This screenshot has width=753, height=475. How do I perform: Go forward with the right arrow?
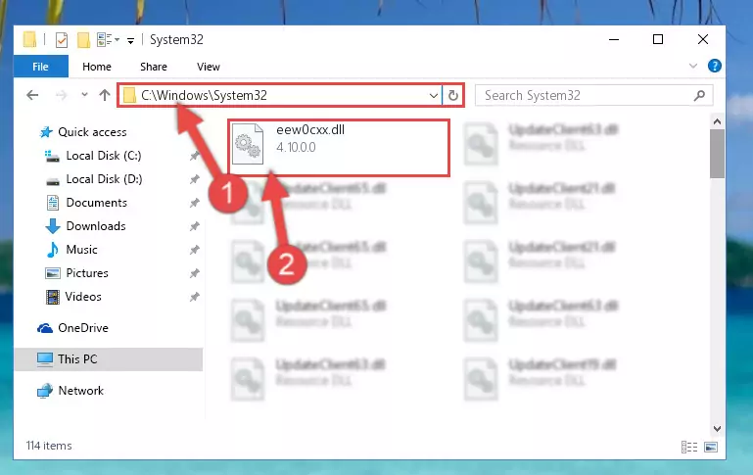tap(61, 95)
